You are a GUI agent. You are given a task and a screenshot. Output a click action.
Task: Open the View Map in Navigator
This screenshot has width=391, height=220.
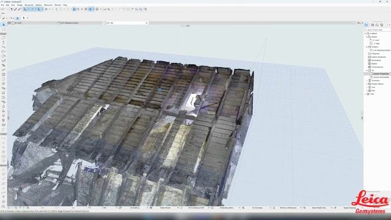(373, 24)
